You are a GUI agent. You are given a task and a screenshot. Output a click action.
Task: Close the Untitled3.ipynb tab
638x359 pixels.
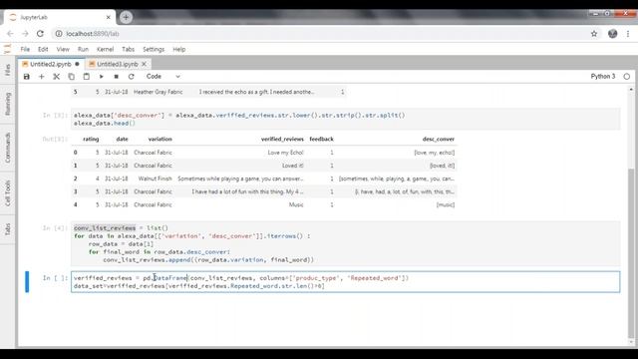click(x=144, y=64)
